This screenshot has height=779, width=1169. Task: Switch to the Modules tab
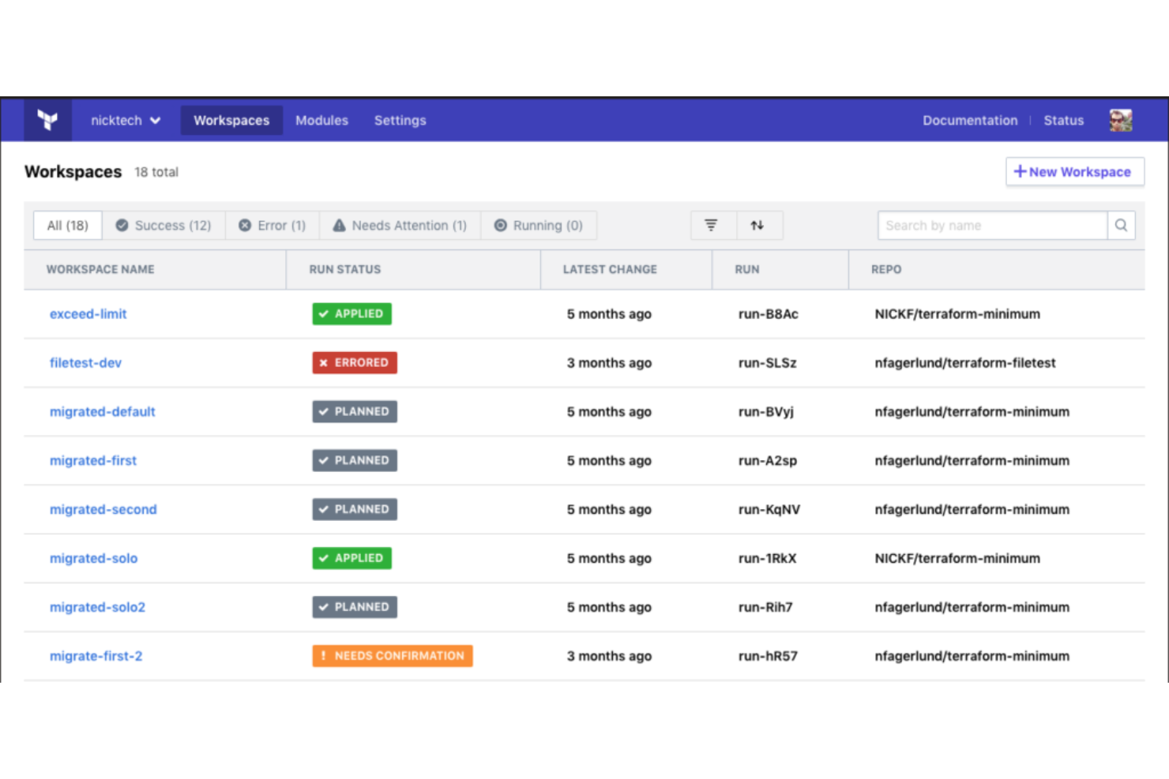click(x=321, y=120)
